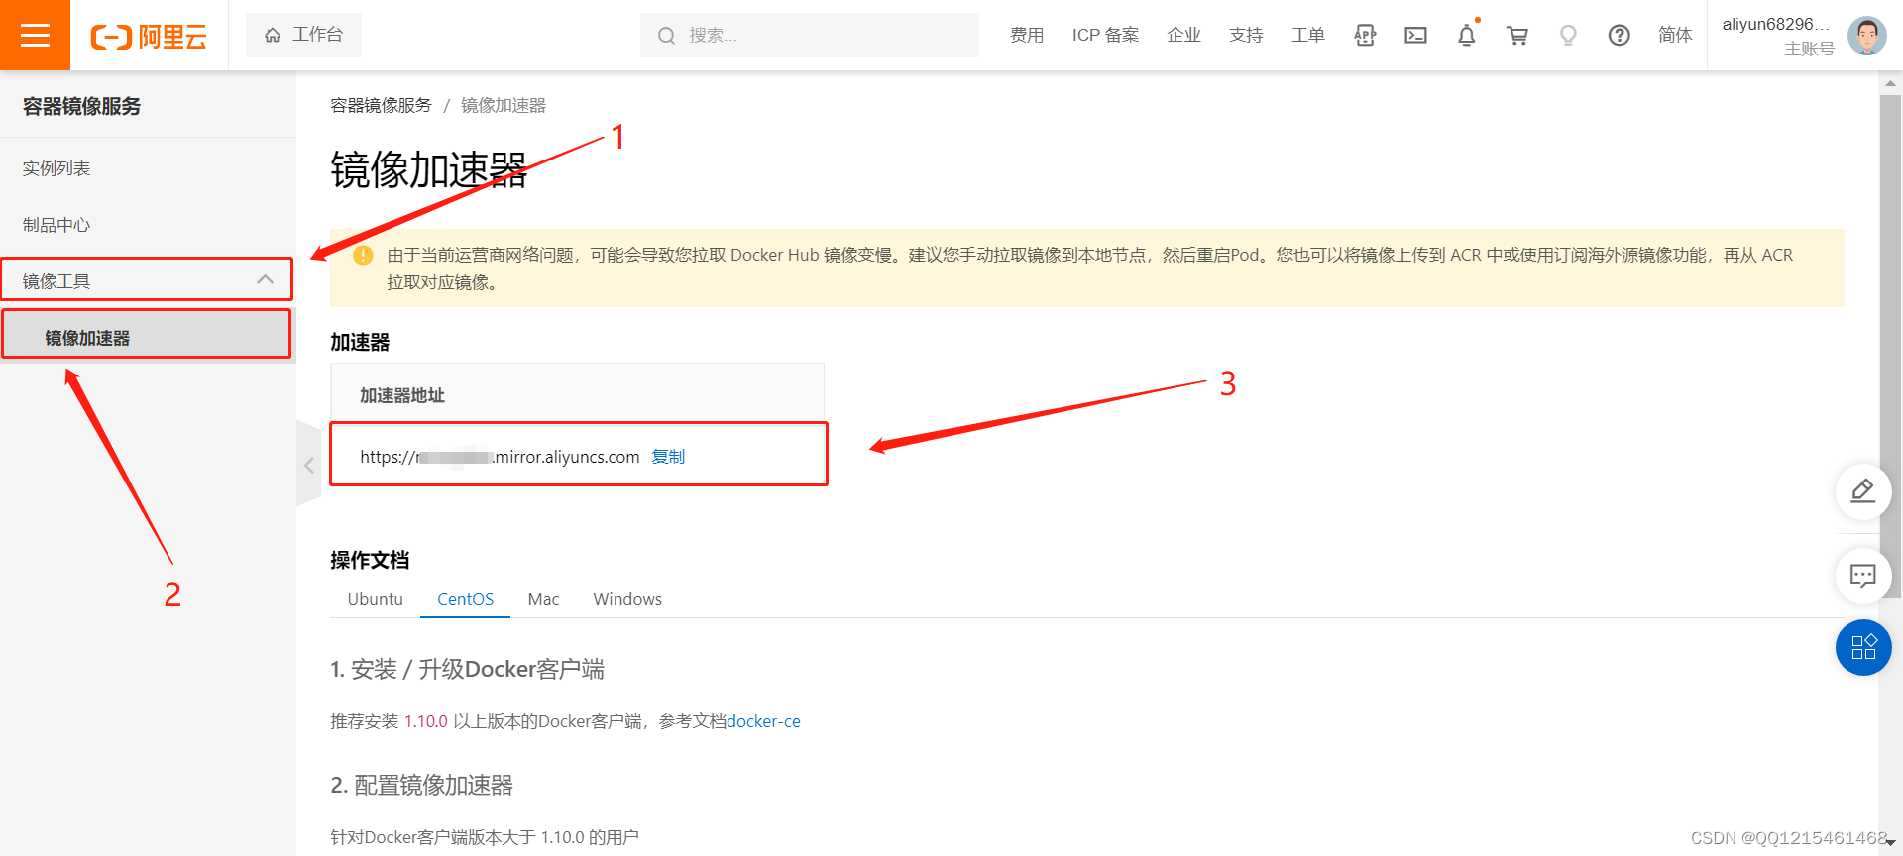The width and height of the screenshot is (1903, 856).
Task: Click the 加速器地址 column header
Action: 401,395
